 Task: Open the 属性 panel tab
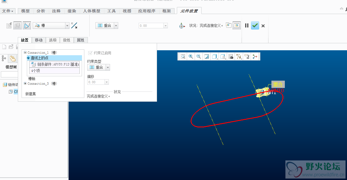click(81, 40)
